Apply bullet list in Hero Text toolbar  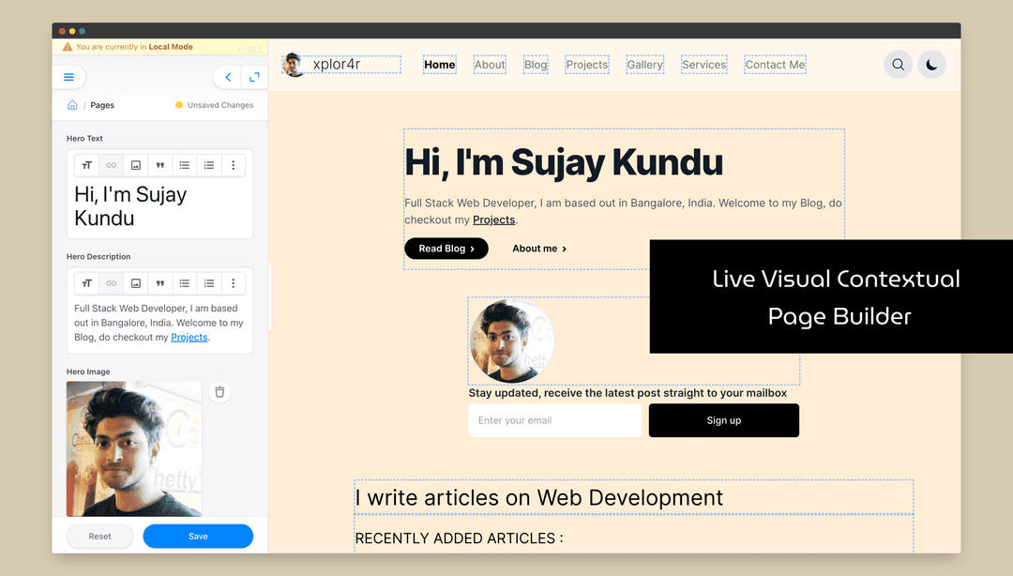tap(185, 165)
